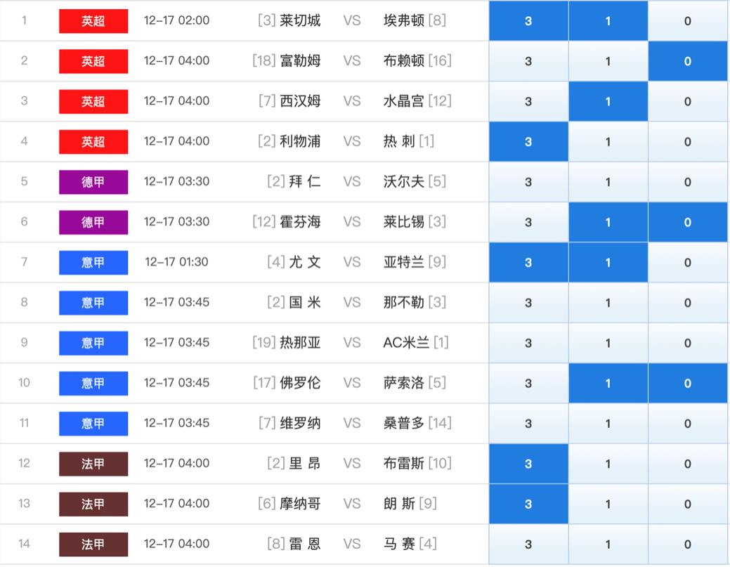This screenshot has height=567, width=730.
Task: Select 1 for the 雷恩 vs 马赛 match
Action: point(608,545)
